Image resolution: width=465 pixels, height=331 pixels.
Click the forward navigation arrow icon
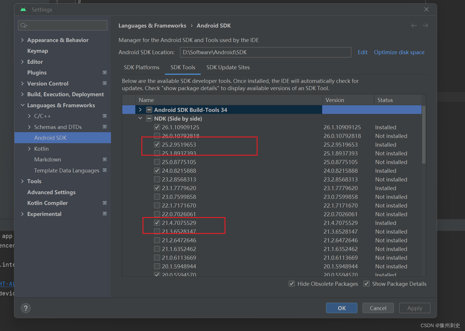425,26
